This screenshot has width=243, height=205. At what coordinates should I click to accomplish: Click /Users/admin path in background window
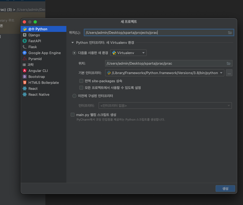[31, 9]
